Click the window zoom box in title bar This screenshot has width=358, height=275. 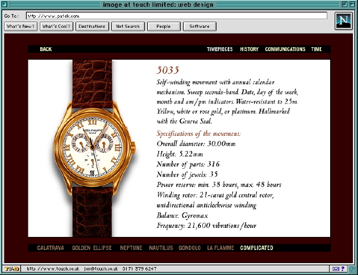344,4
